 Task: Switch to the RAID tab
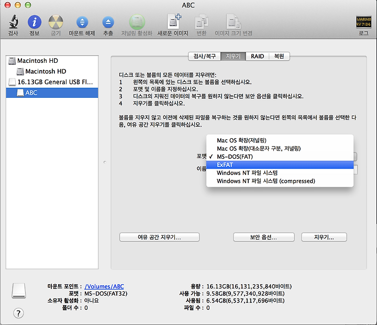257,56
